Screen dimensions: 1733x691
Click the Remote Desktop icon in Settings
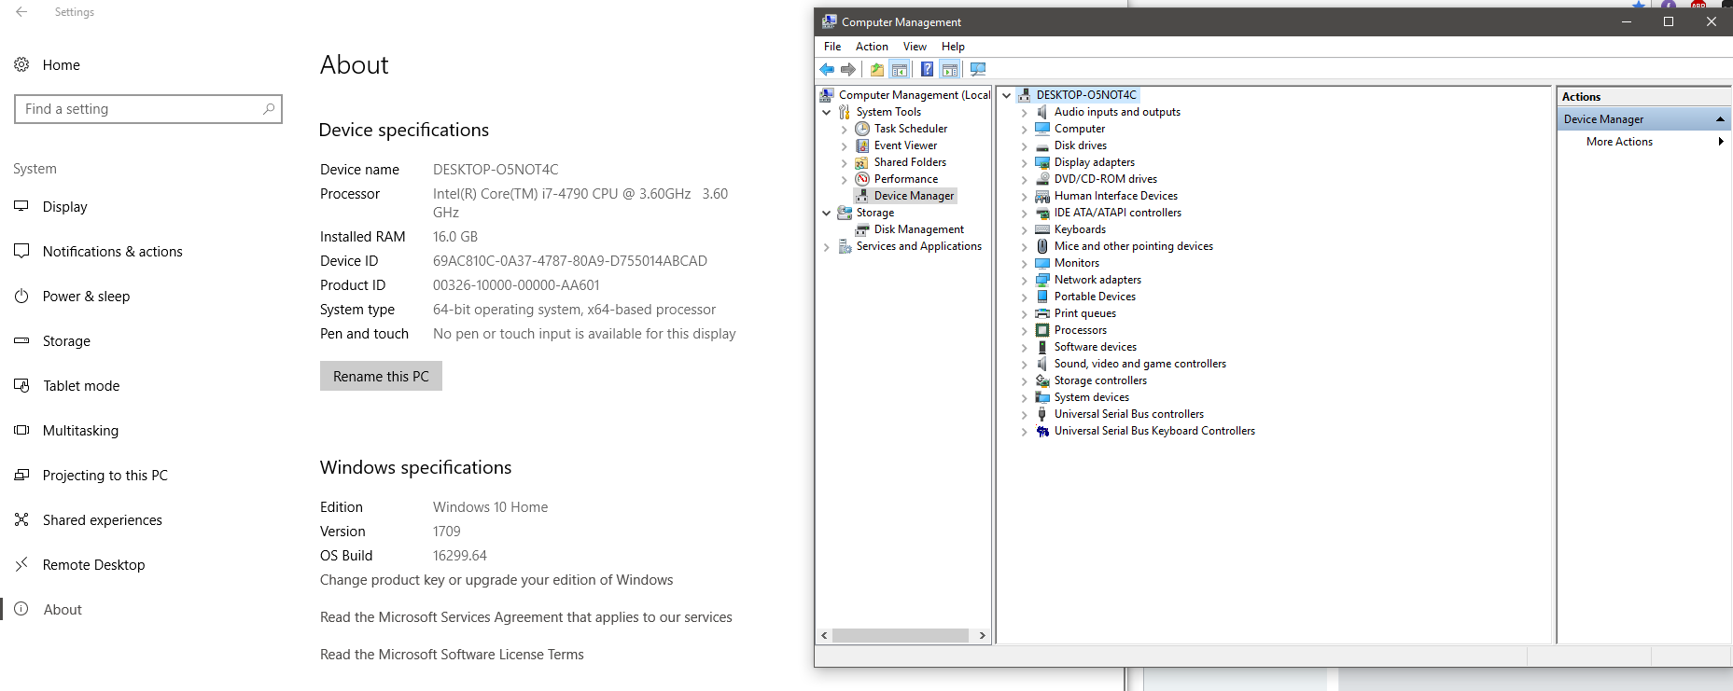coord(21,564)
